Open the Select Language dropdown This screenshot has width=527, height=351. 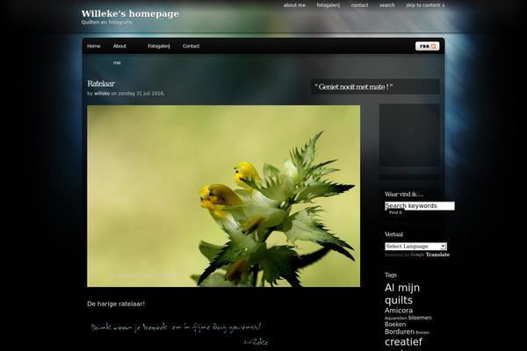tap(415, 247)
